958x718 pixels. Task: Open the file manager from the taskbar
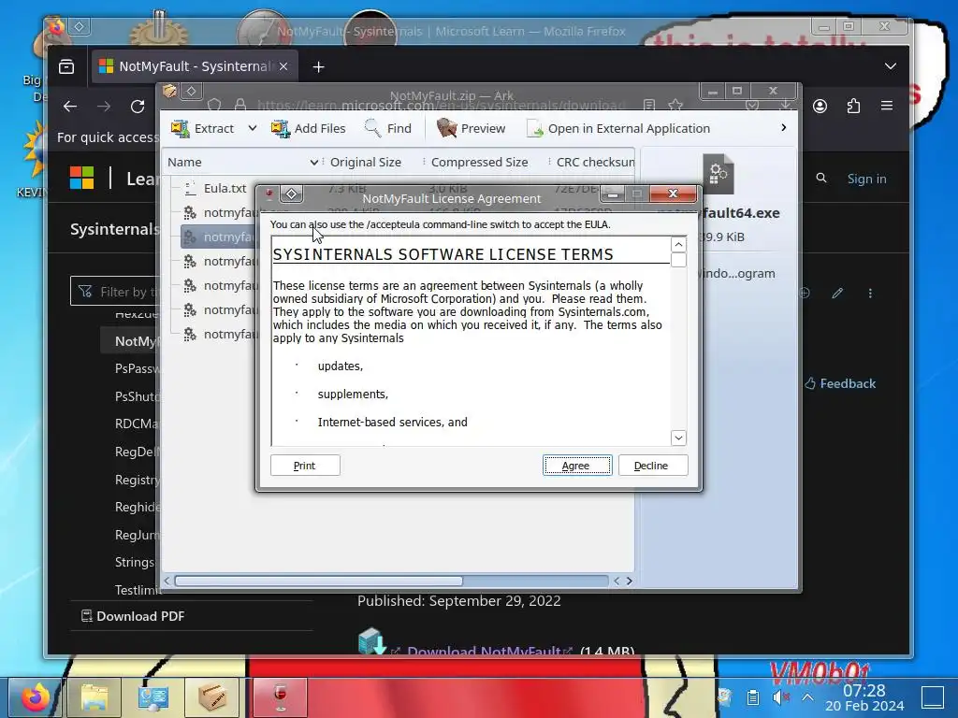[x=94, y=697]
